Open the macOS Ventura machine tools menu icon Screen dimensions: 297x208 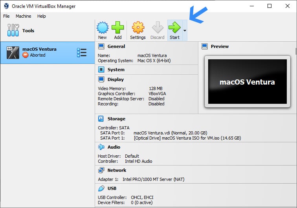tap(82, 53)
